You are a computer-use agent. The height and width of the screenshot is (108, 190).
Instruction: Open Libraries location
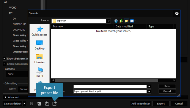tap(39, 59)
